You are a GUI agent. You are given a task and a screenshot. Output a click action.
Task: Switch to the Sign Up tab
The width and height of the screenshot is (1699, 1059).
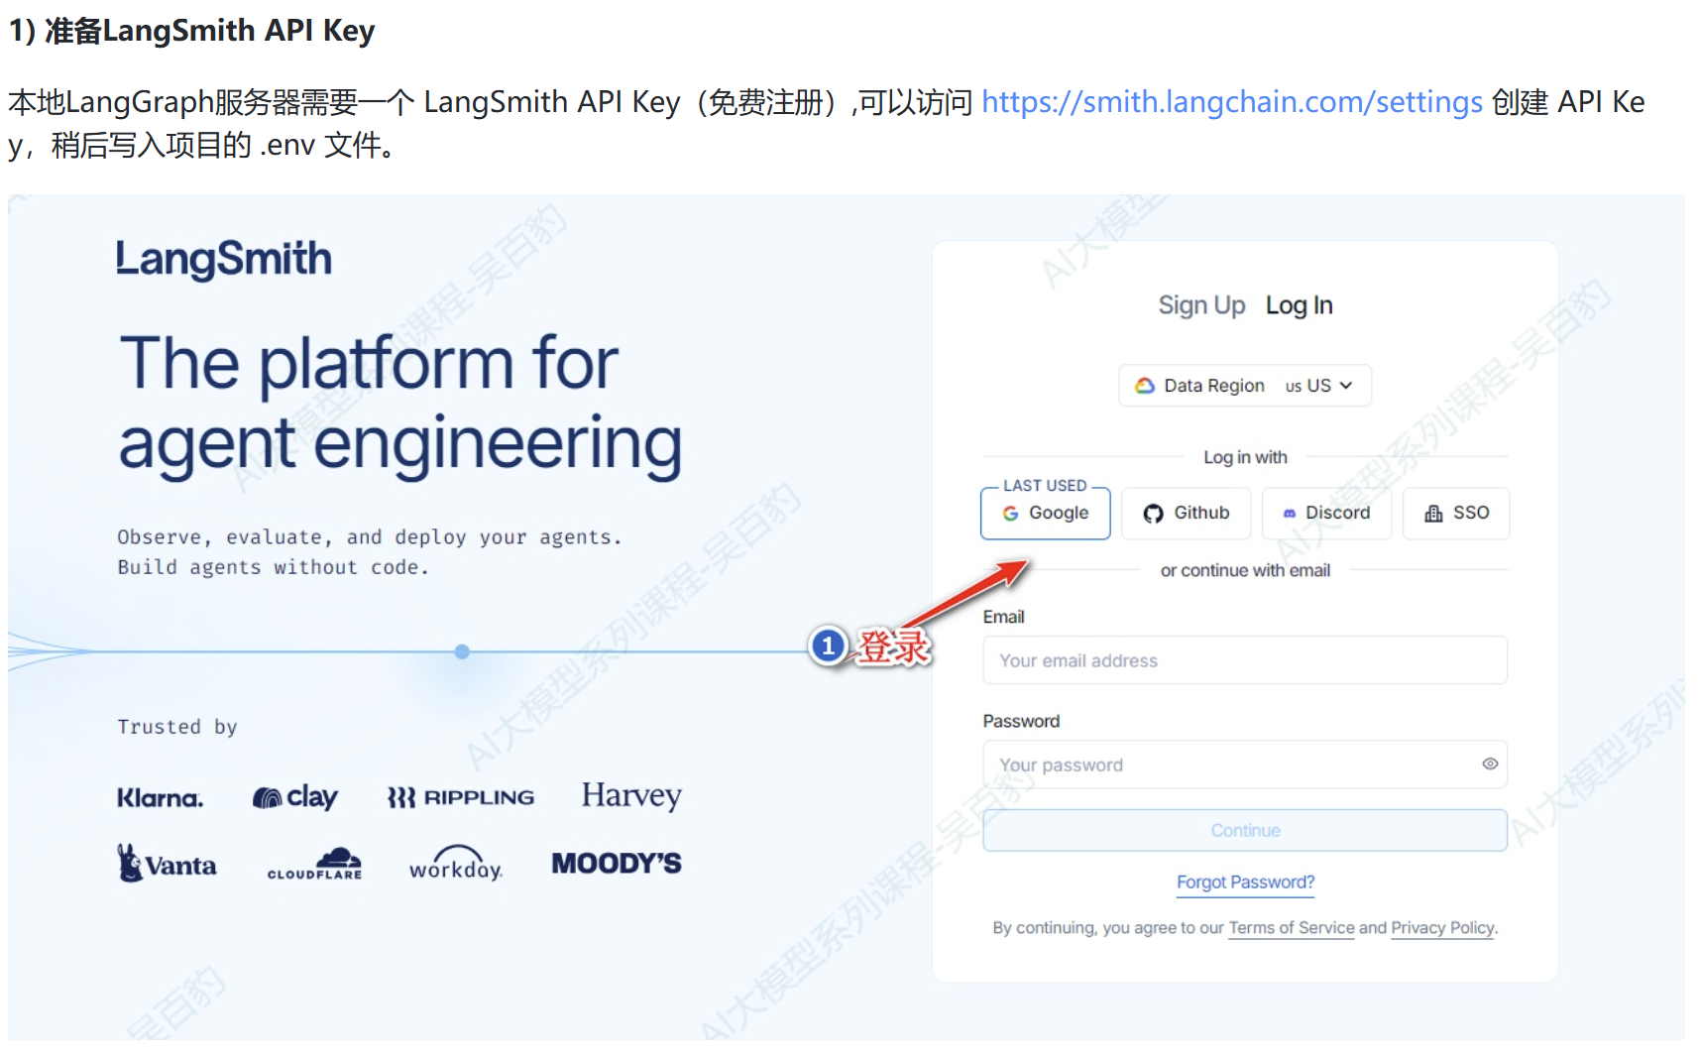coord(1201,305)
